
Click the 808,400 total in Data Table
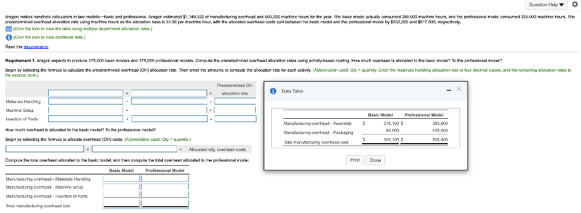click(x=440, y=140)
